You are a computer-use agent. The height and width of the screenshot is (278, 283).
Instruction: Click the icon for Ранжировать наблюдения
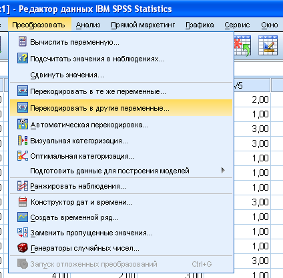coord(23,186)
